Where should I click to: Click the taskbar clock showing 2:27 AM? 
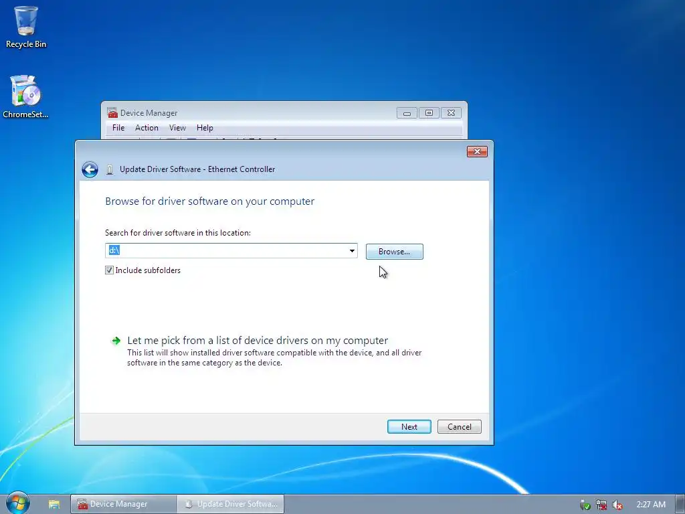point(651,505)
